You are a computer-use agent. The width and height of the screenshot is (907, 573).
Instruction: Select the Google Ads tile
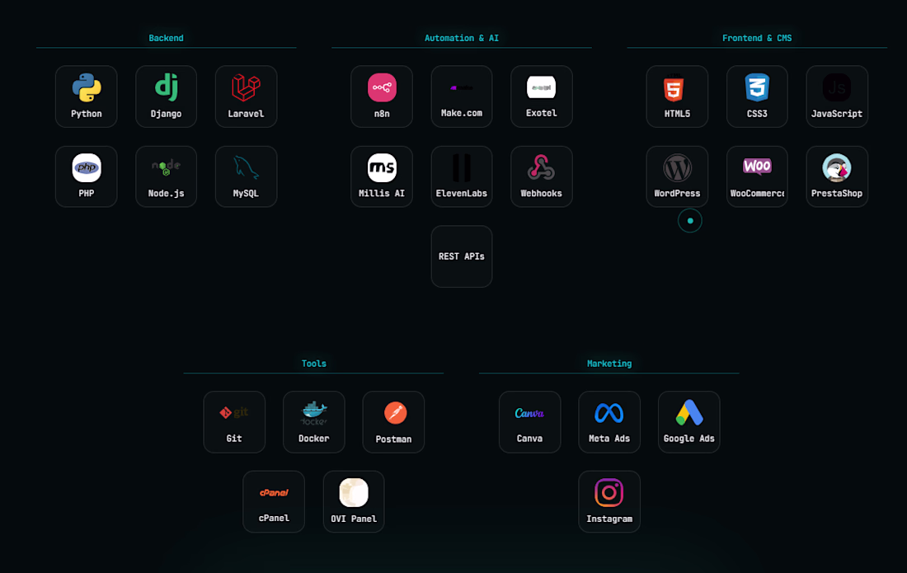pyautogui.click(x=689, y=422)
